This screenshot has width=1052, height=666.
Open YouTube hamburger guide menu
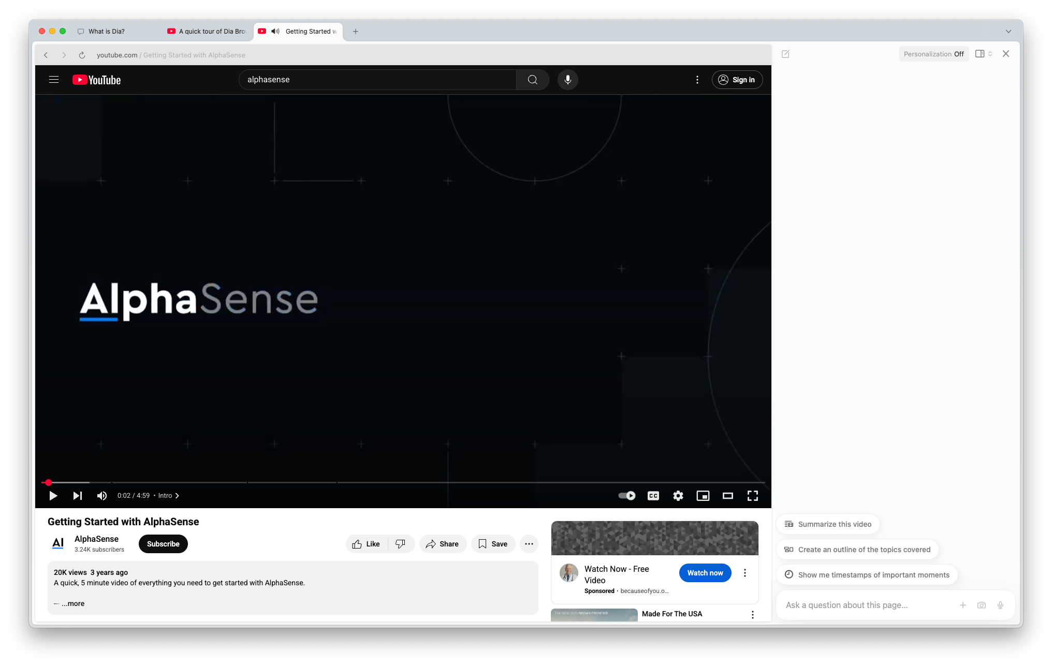click(54, 80)
